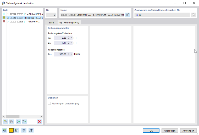
Task: Click the edit name icon beside the Name field
Action: click(128, 15)
